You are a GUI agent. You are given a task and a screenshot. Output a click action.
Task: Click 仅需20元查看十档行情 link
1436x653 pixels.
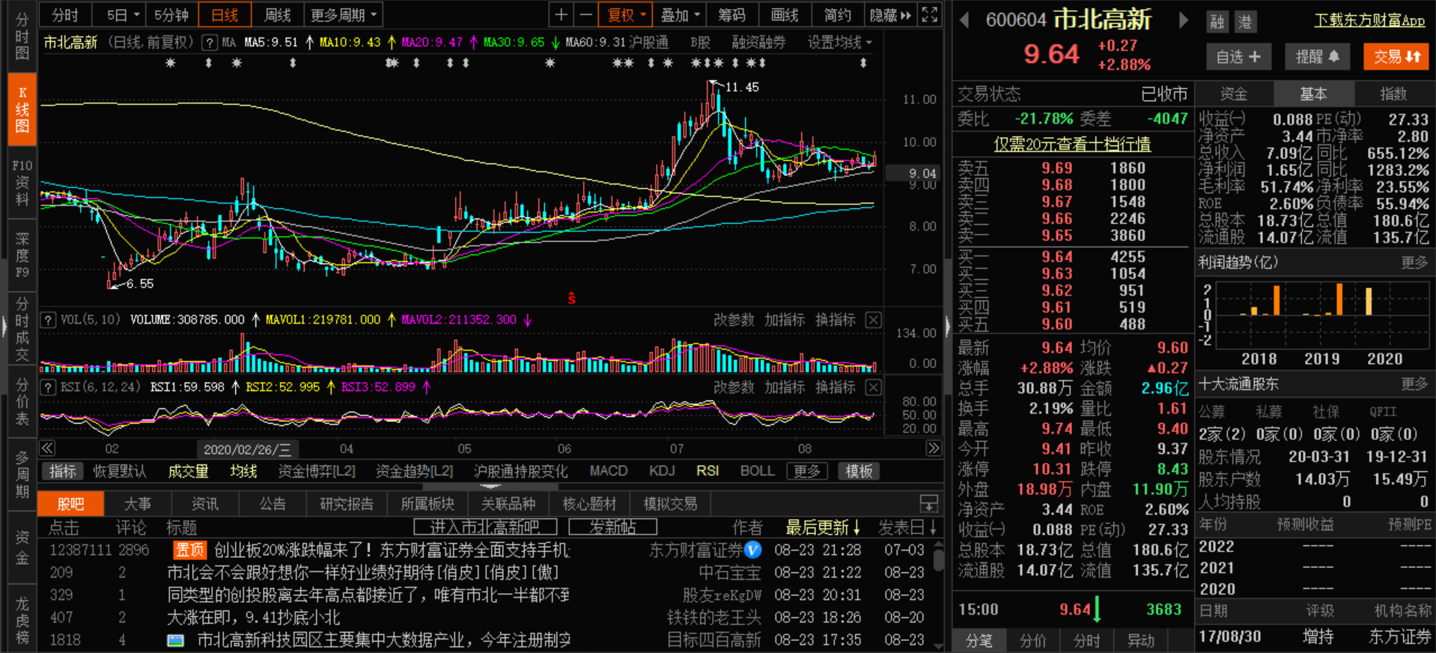1072,144
